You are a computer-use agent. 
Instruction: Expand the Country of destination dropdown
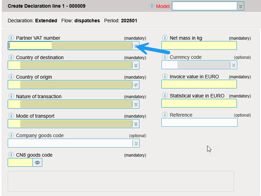pos(136,65)
